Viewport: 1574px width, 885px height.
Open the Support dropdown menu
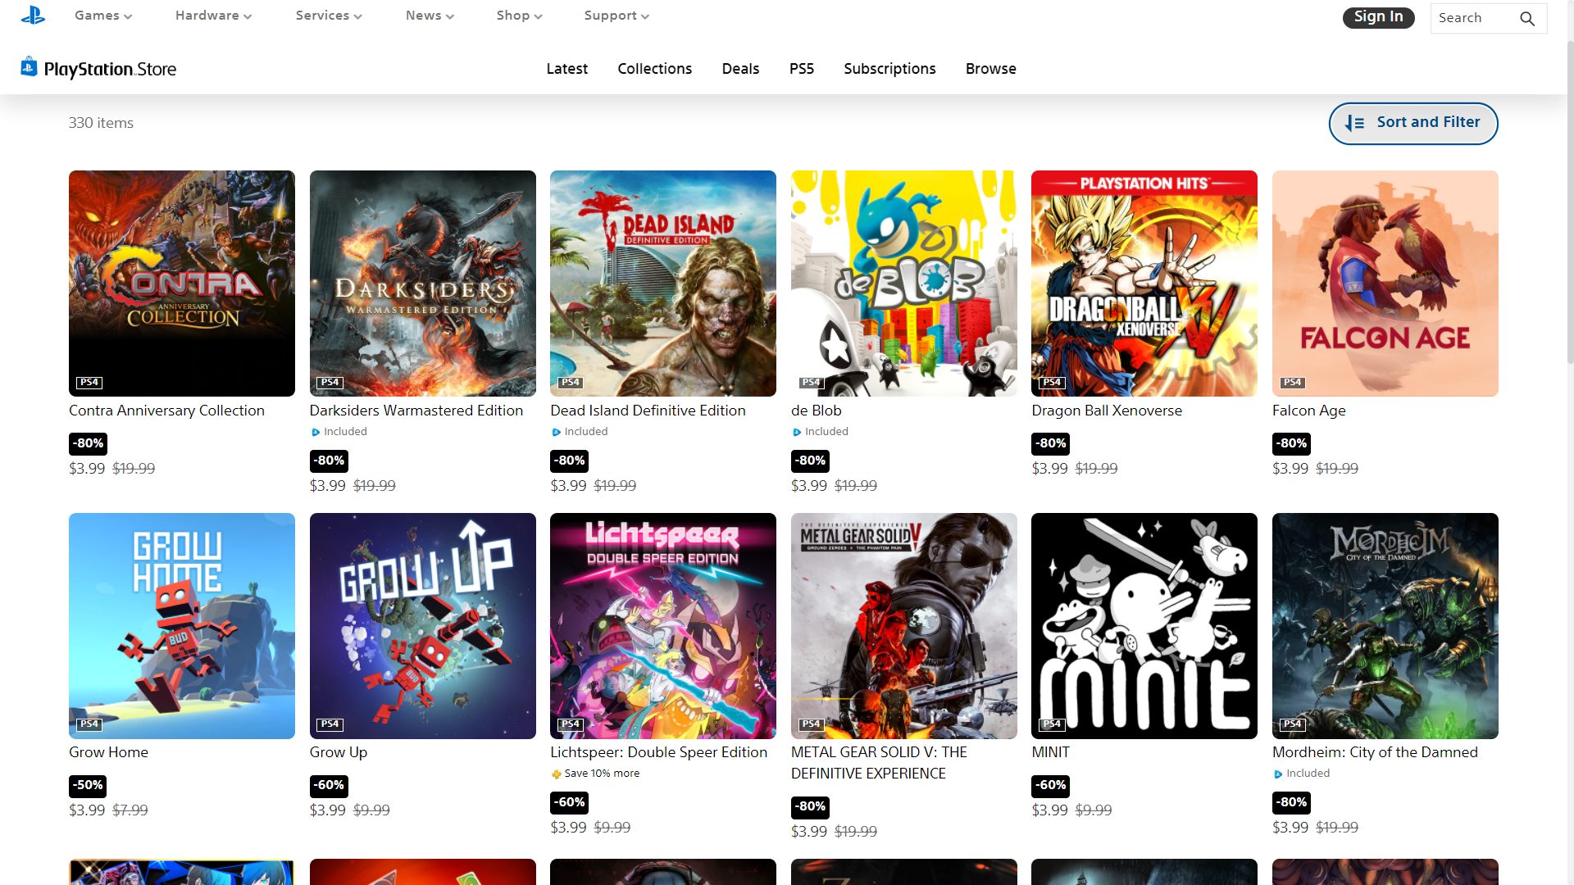coord(616,16)
